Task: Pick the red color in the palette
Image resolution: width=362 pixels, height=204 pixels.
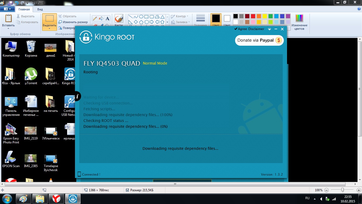Action: [253, 16]
